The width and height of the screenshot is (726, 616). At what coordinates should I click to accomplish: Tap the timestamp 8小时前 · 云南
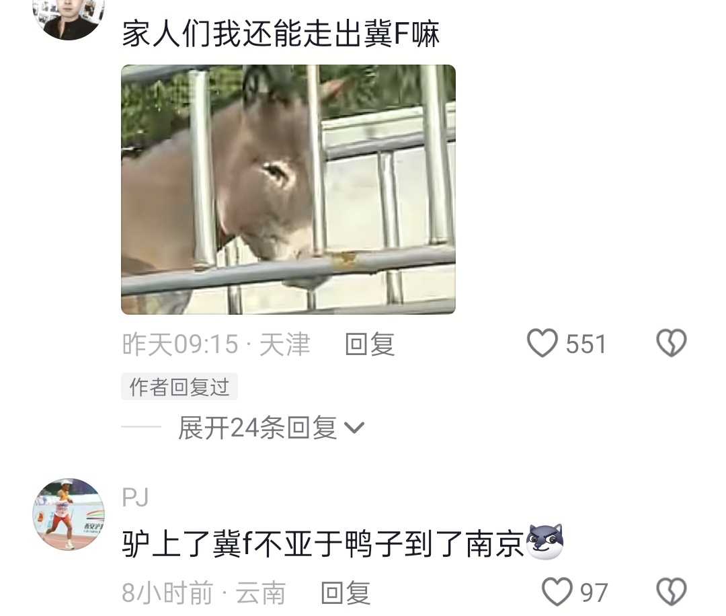tap(204, 593)
